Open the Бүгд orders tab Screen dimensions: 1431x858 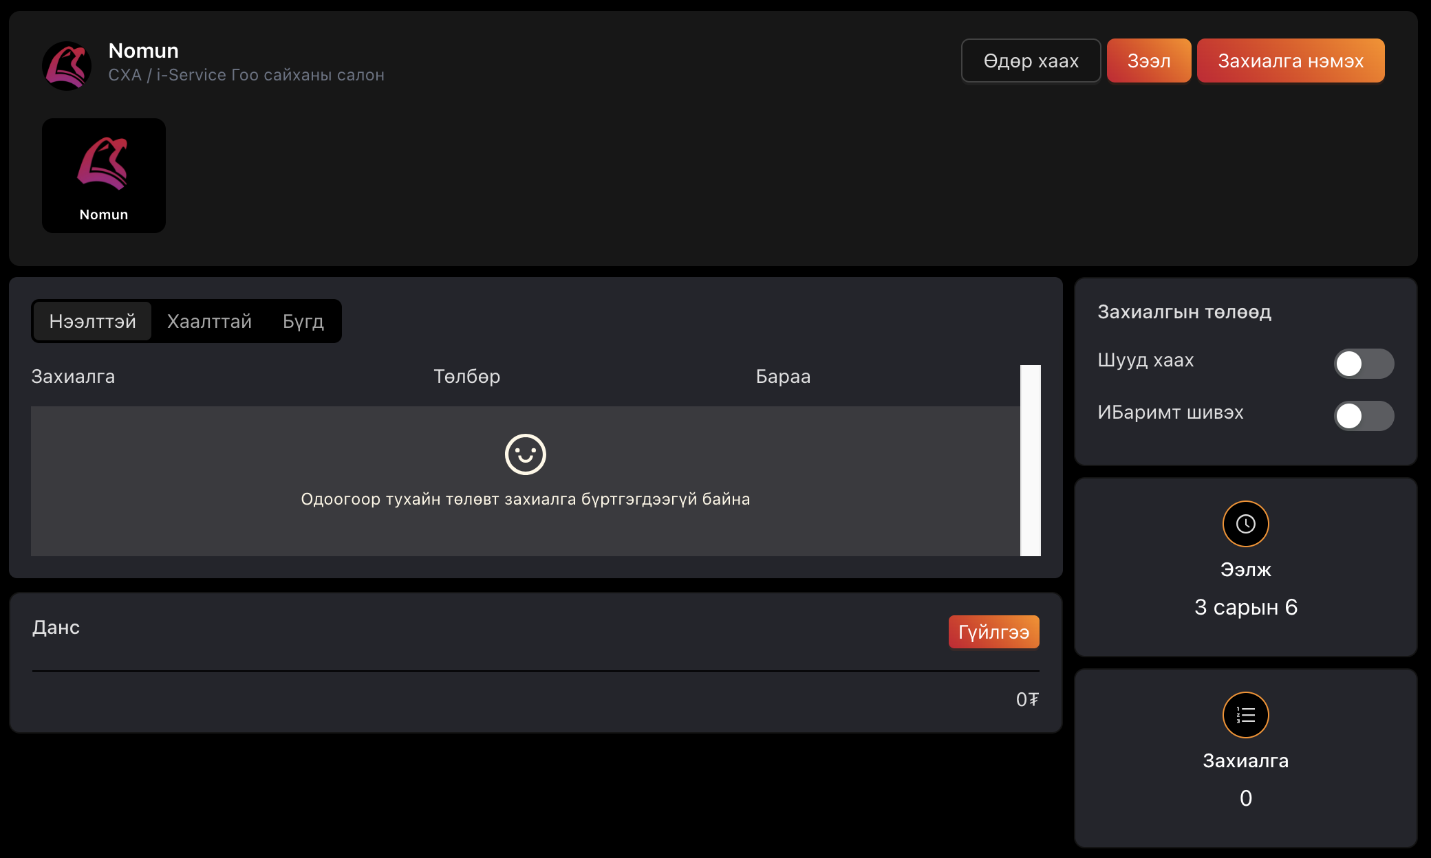click(303, 321)
